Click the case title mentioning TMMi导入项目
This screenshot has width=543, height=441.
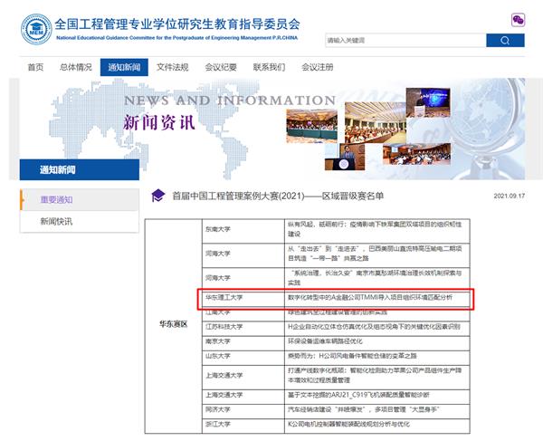[370, 298]
